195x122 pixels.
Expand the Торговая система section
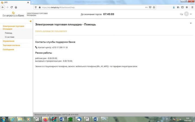[x=11, y=45]
